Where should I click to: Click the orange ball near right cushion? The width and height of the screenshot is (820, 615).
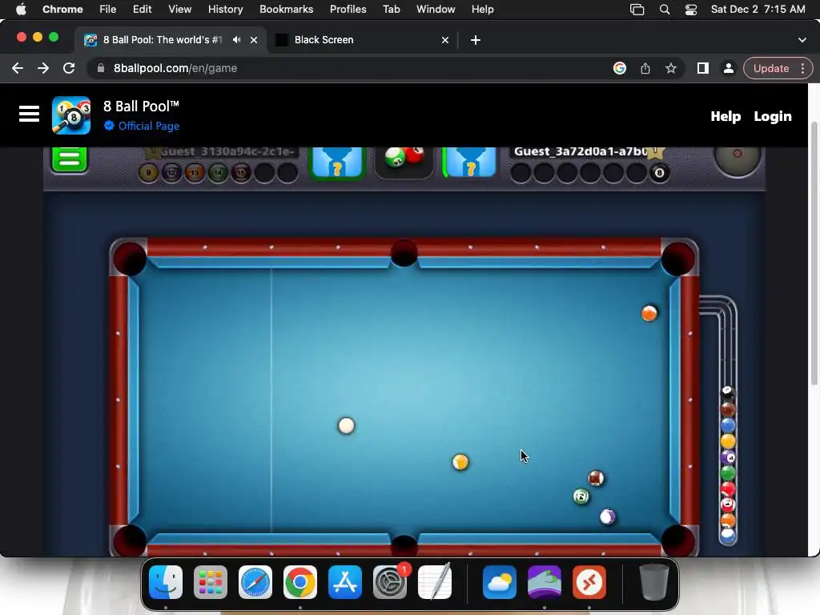pyautogui.click(x=649, y=313)
